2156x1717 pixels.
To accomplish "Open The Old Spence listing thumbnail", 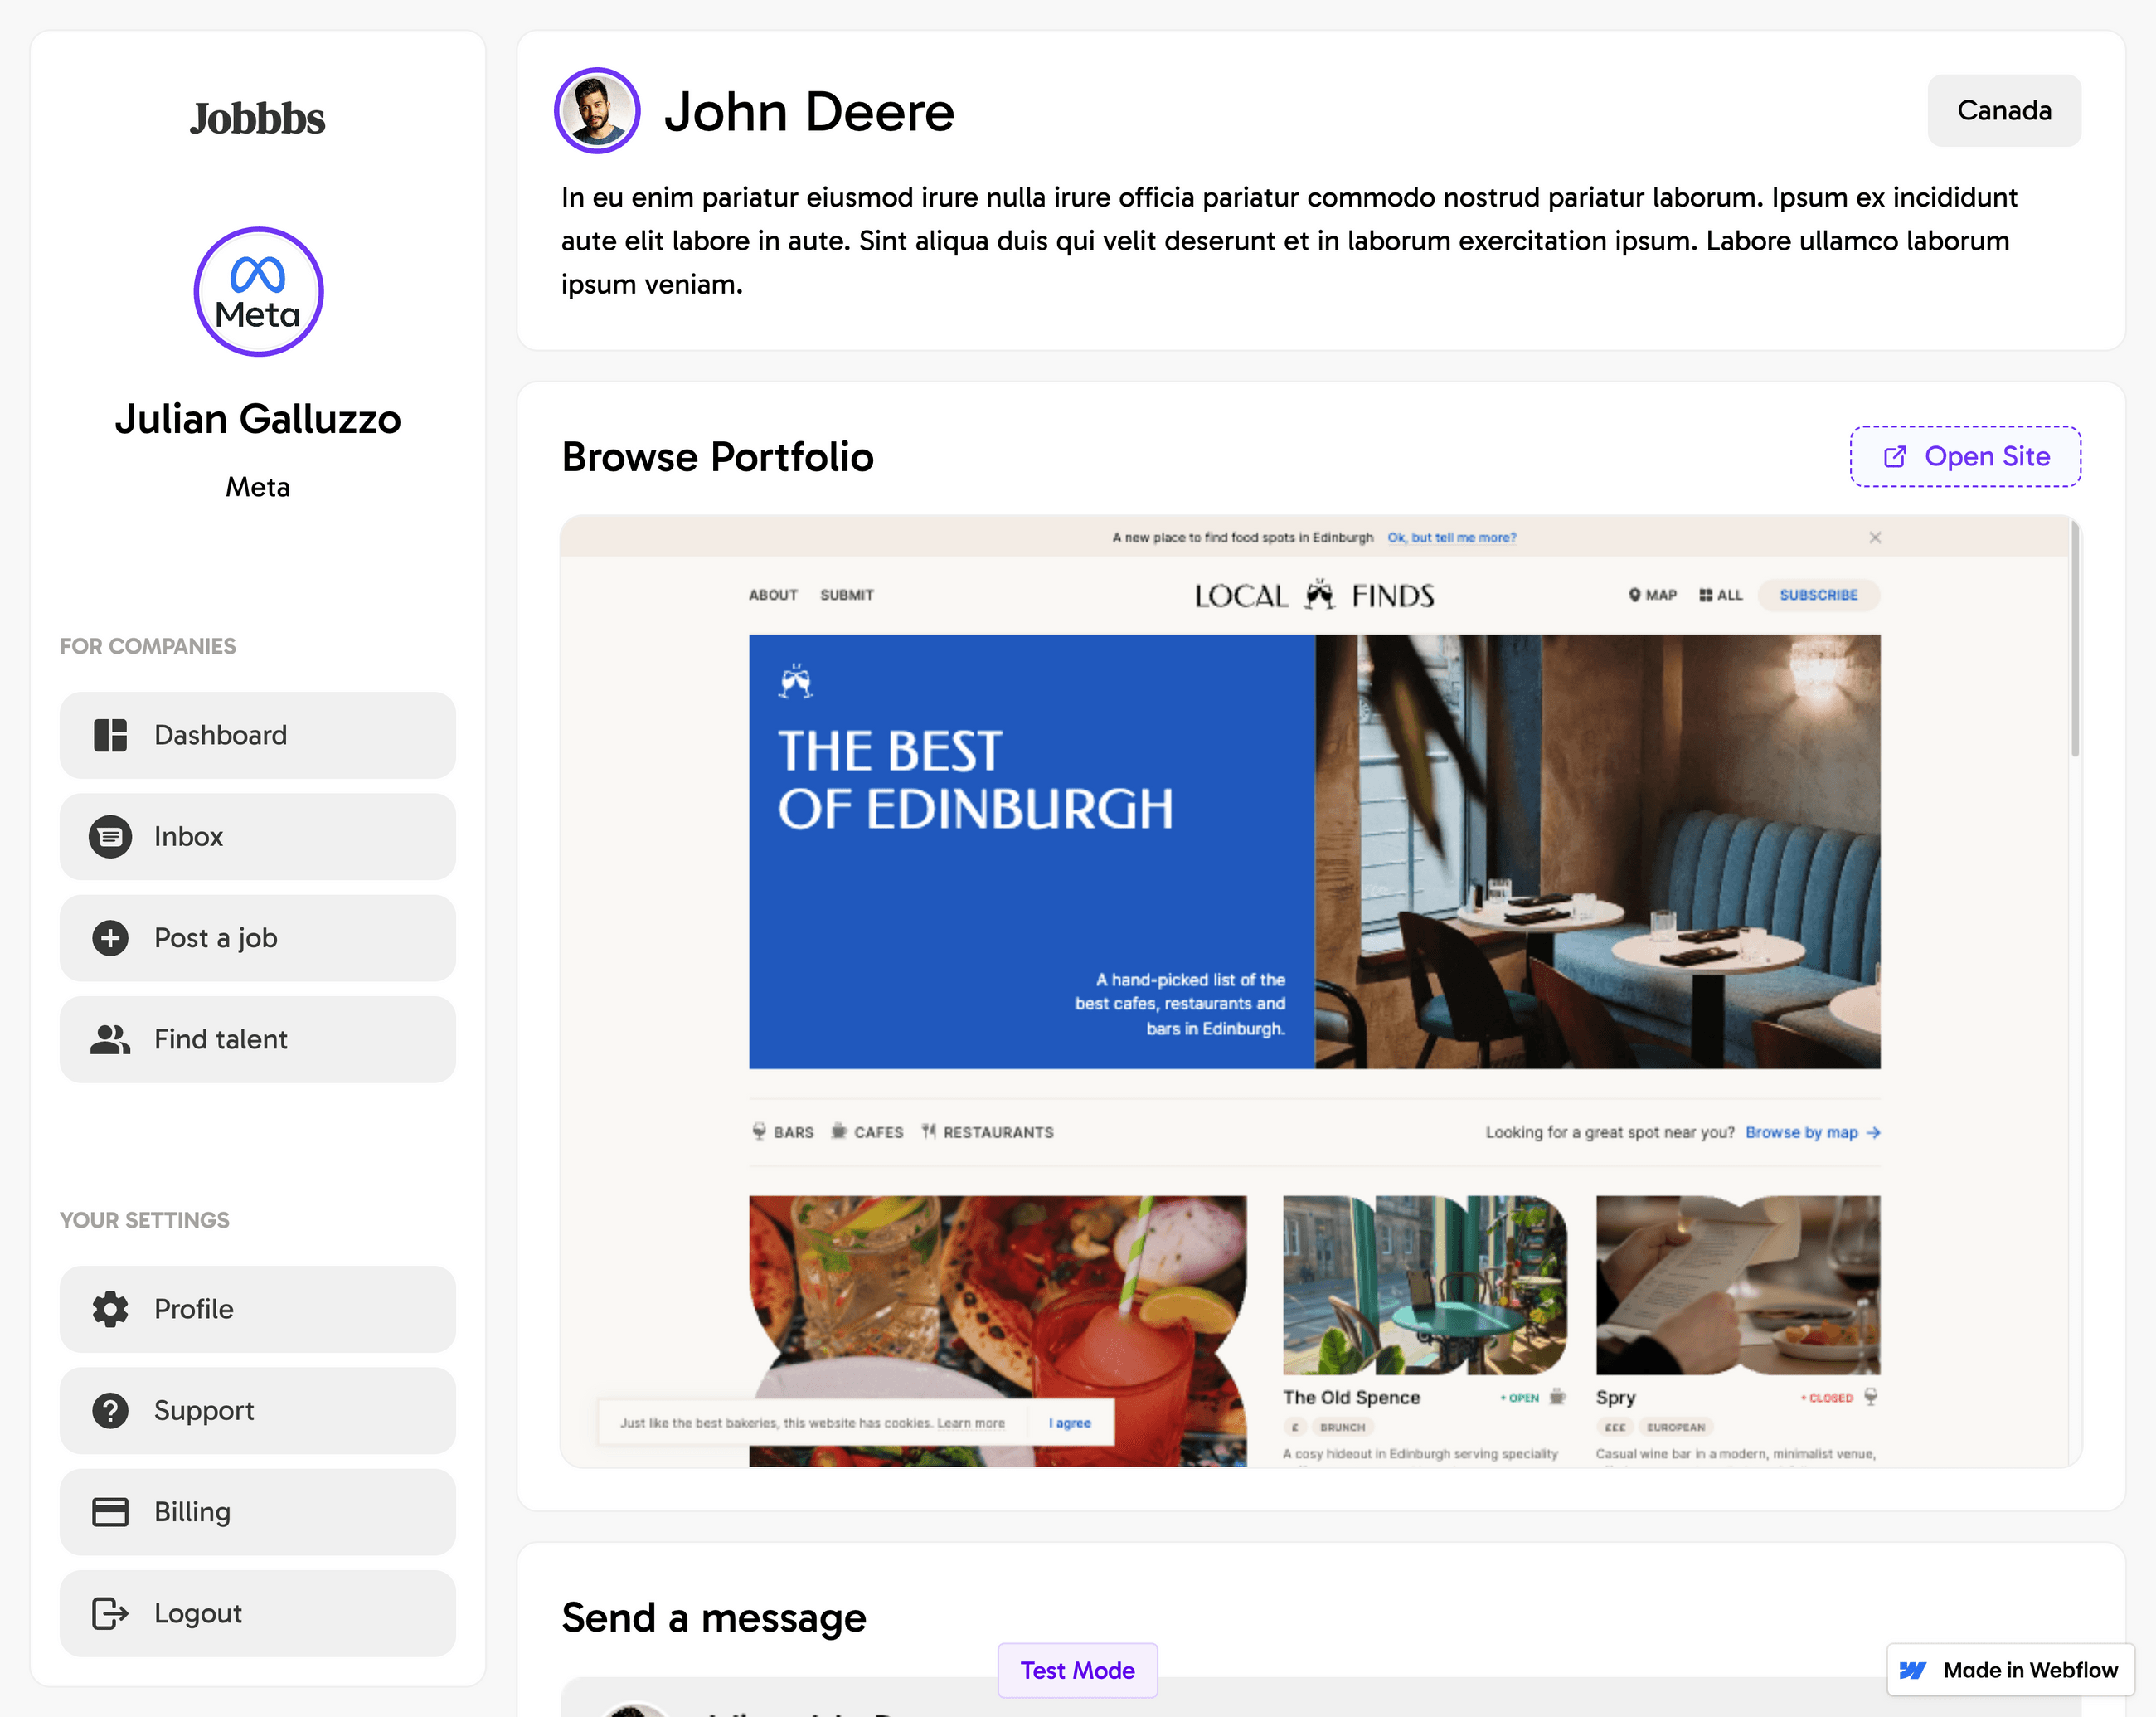I will tap(1424, 1285).
